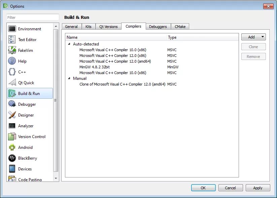
Task: Click the Cancel button
Action: pos(230,188)
